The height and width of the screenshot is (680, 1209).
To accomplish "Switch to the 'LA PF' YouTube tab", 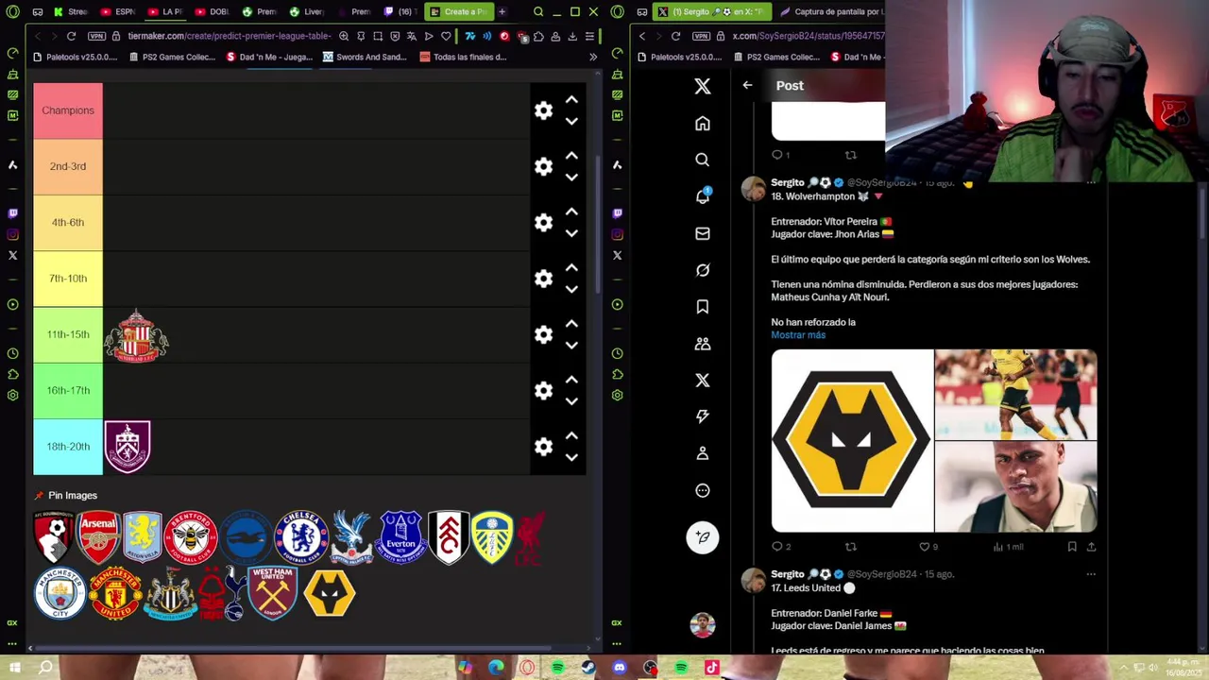I will tap(166, 11).
